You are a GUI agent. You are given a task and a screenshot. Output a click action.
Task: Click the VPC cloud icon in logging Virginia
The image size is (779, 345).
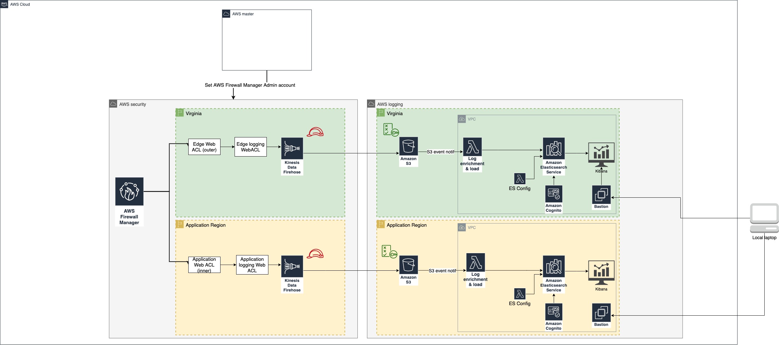pyautogui.click(x=462, y=119)
